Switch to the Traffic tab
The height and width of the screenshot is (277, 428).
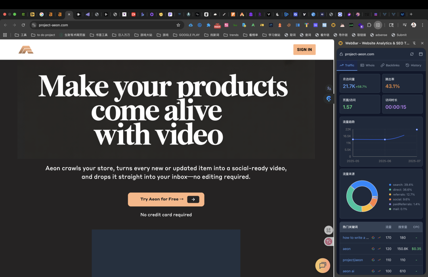coord(347,65)
